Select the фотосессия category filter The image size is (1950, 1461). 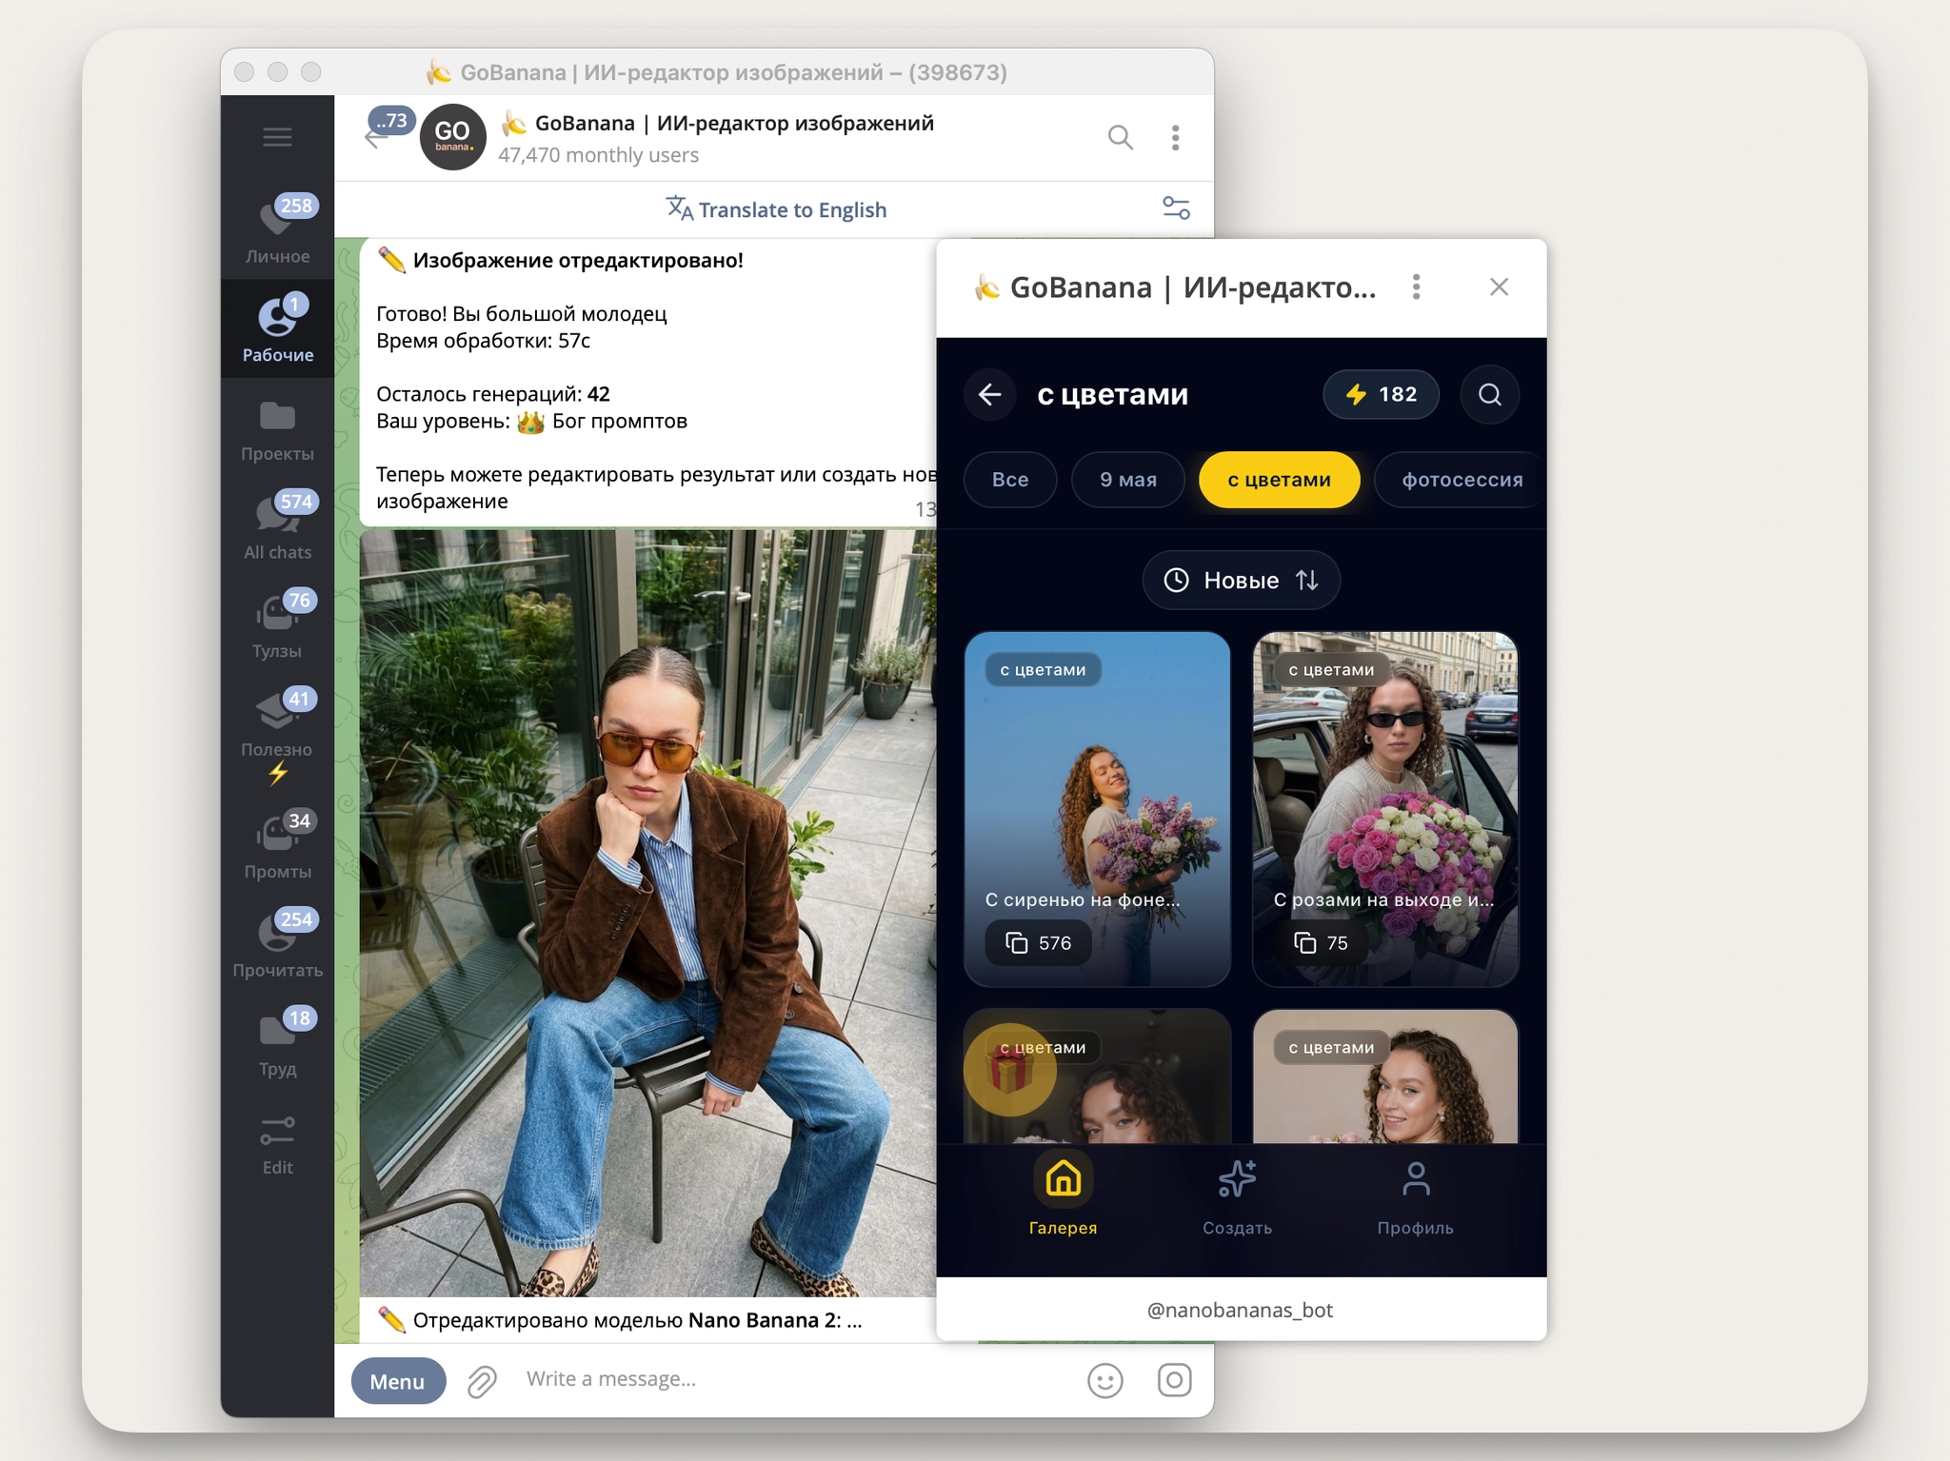point(1462,480)
